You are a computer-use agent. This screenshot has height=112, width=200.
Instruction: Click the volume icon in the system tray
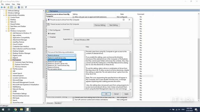point(179,110)
